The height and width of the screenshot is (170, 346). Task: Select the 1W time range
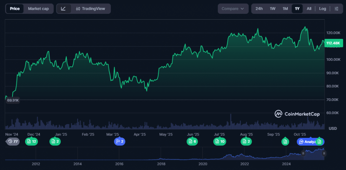coord(273,8)
